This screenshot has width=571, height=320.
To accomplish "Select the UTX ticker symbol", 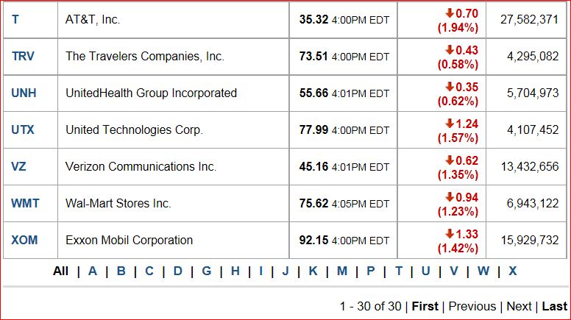I will point(23,129).
